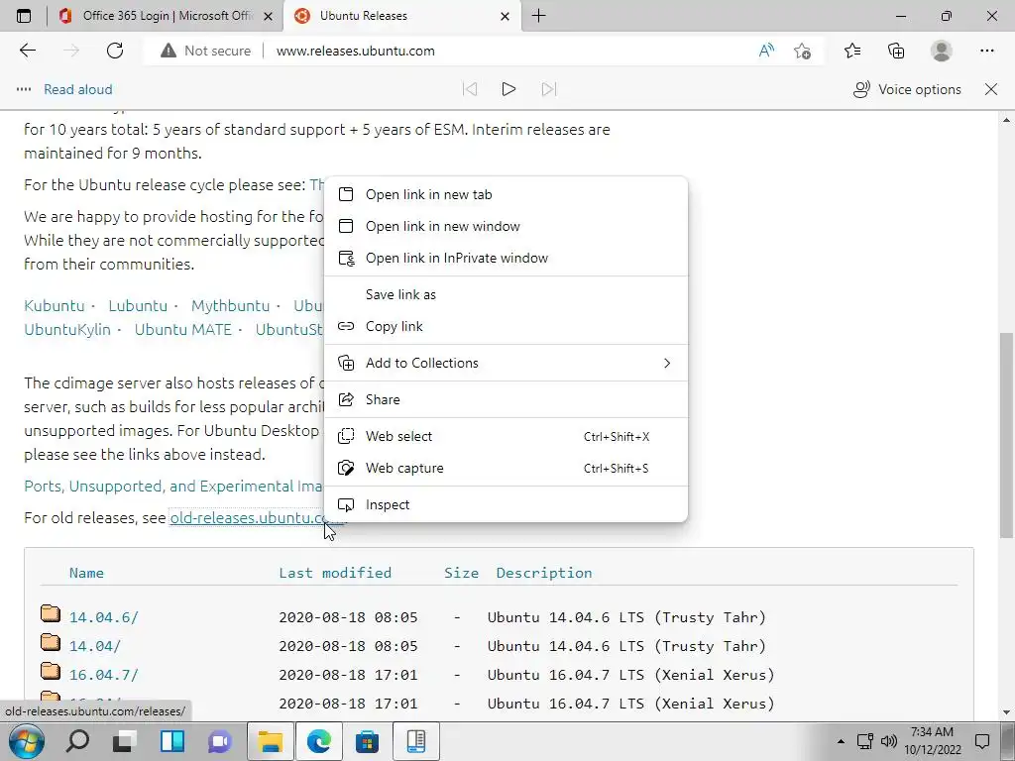Click the Read aloud icon in address bar
This screenshot has width=1015, height=761.
tap(766, 51)
